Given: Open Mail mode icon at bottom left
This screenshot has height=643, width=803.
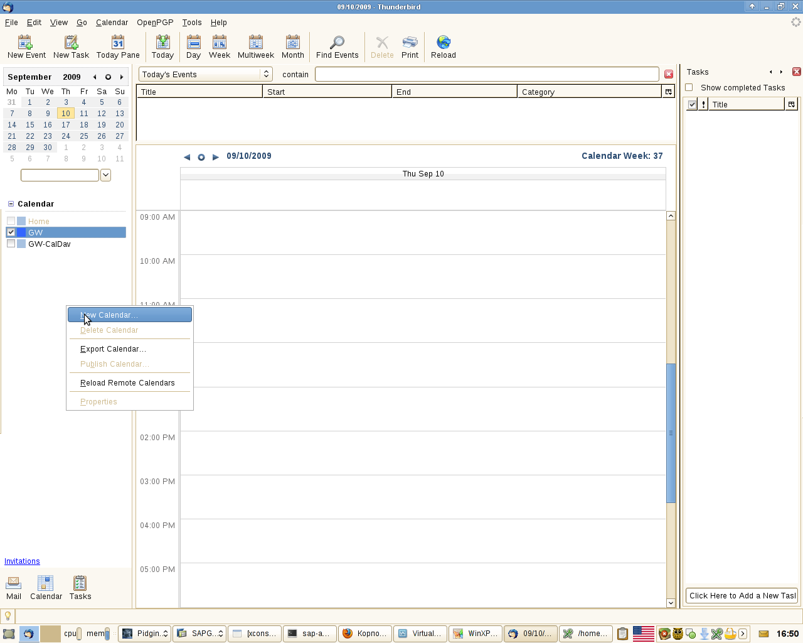Looking at the screenshot, I should coord(14,588).
